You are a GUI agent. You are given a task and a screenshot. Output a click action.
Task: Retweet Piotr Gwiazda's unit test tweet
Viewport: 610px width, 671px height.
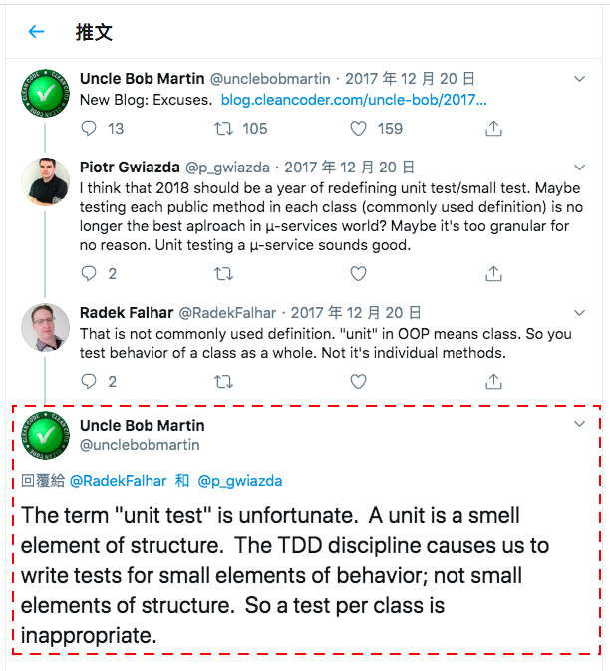(x=223, y=273)
